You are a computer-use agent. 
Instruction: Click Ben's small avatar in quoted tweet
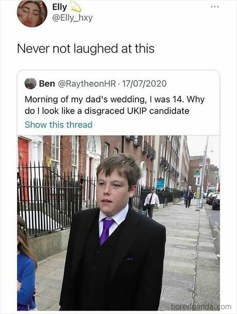coord(30,84)
